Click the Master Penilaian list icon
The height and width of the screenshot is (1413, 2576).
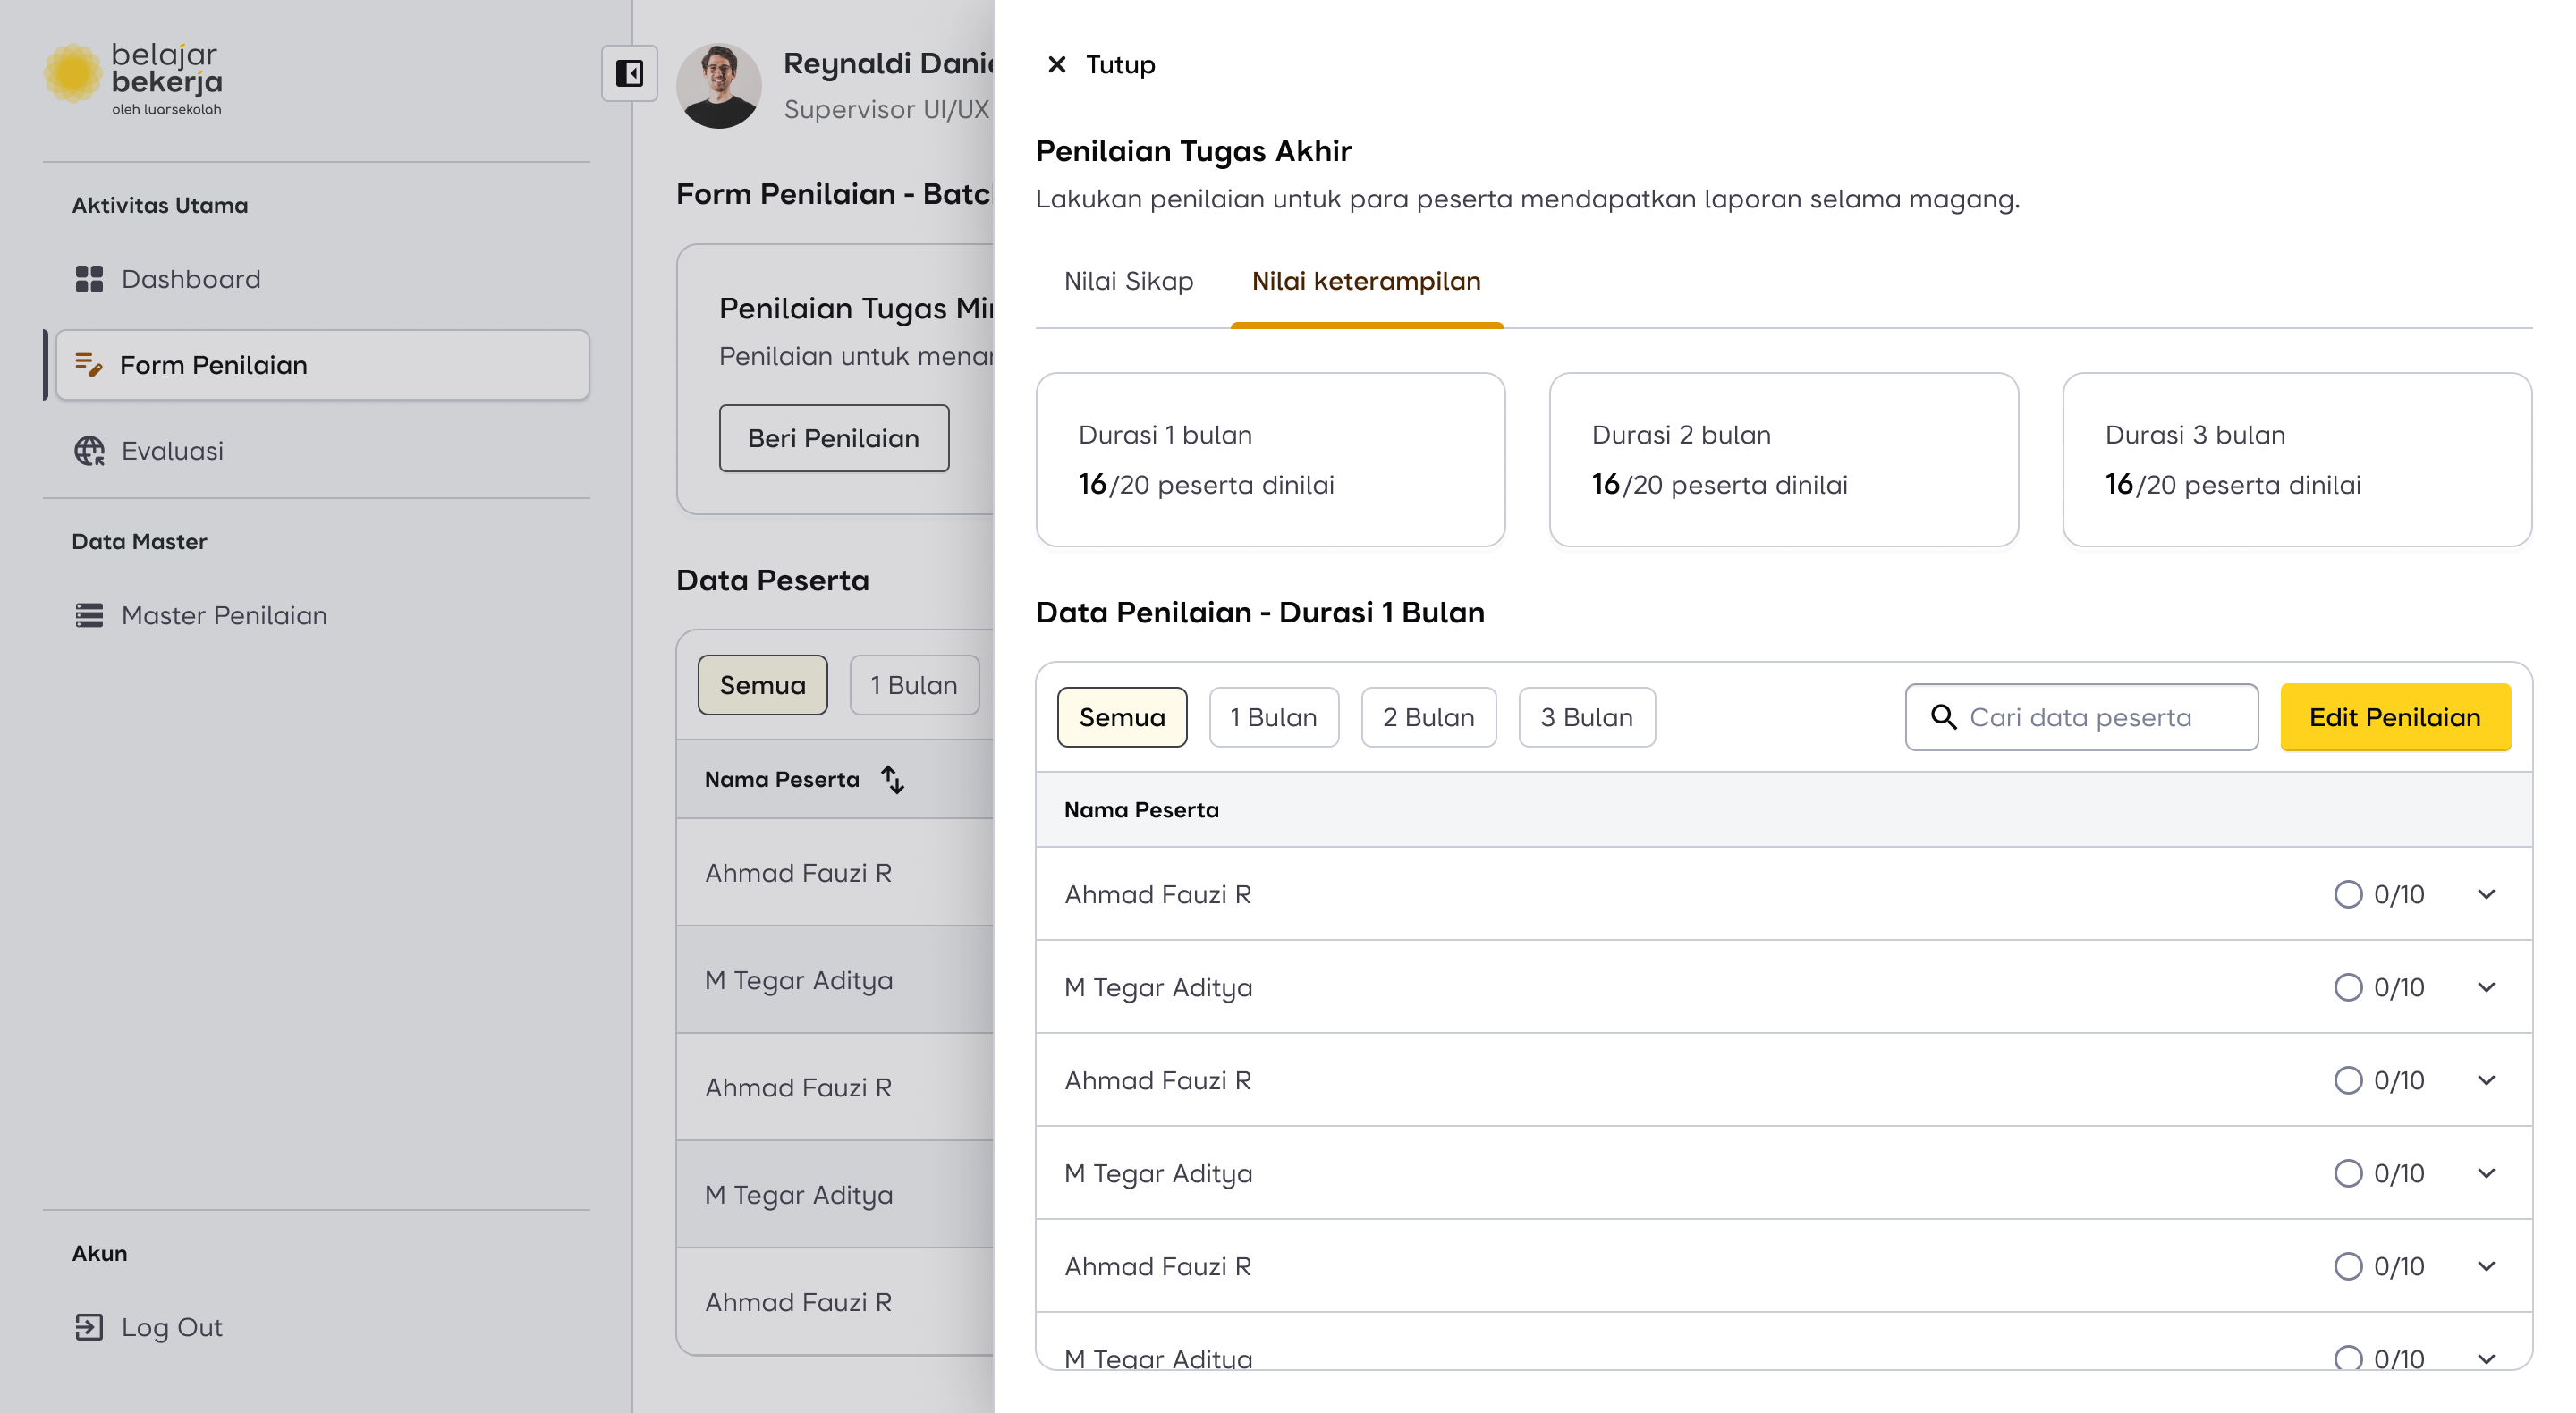click(x=89, y=615)
